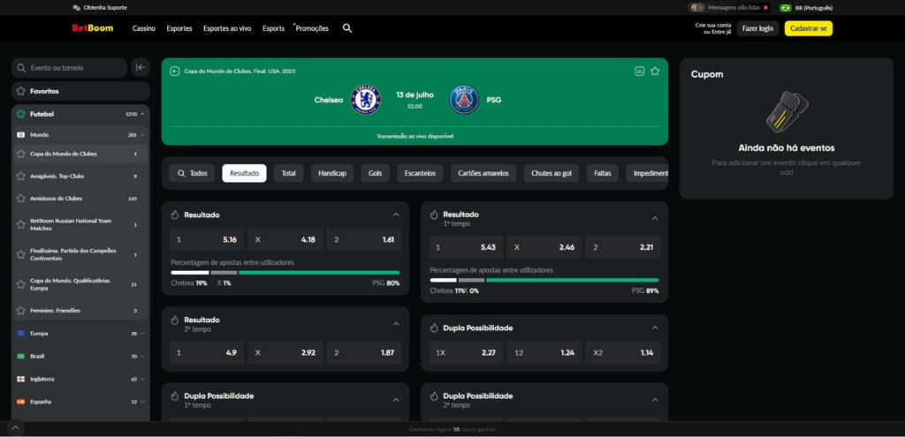Screen dimensions: 905x437
Task: Bet on first-half draw at 2.46
Action: click(544, 247)
